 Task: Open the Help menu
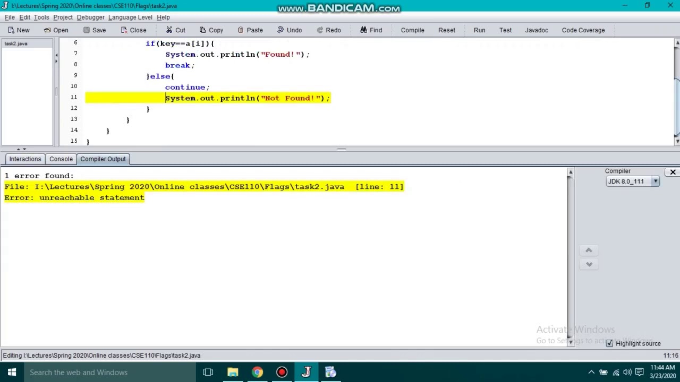click(163, 18)
